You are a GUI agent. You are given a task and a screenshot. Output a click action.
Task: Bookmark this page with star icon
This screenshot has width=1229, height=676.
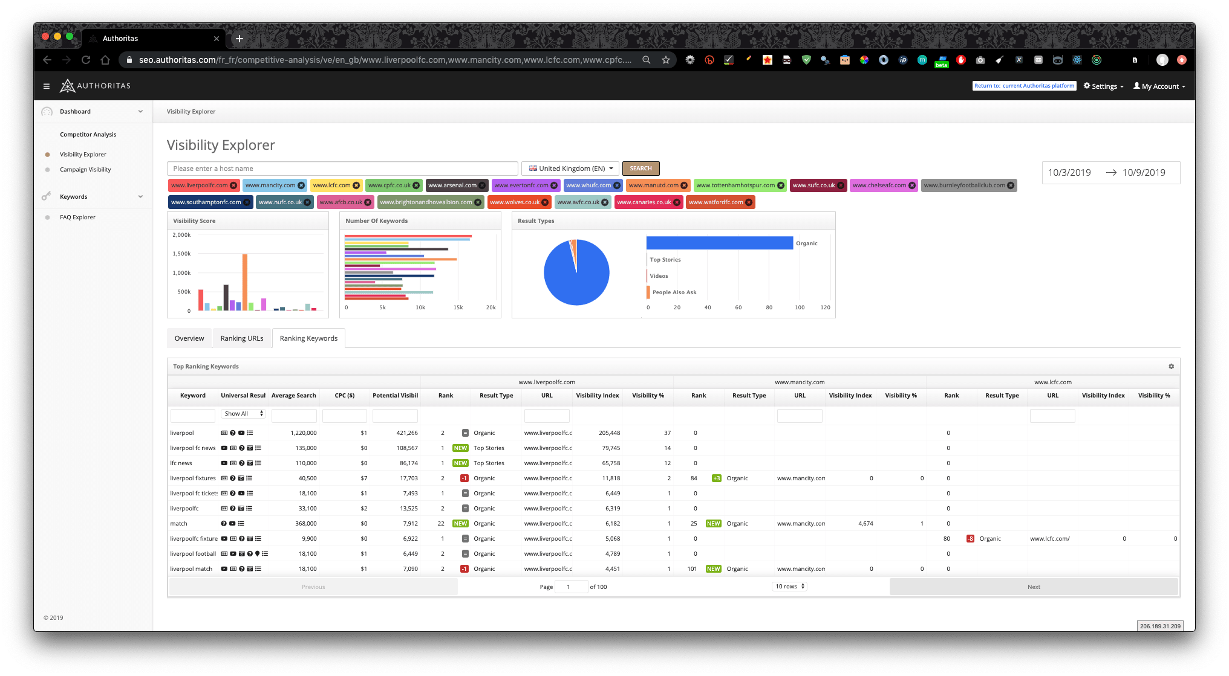[x=666, y=60]
